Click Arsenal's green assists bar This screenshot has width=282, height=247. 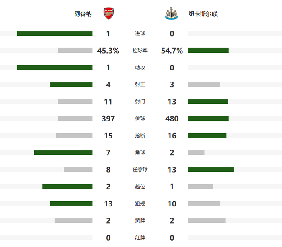point(54,68)
